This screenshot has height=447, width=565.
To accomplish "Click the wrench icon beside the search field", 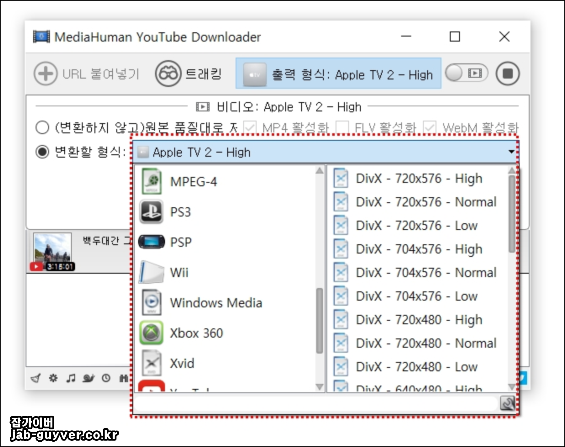I will pos(507,403).
